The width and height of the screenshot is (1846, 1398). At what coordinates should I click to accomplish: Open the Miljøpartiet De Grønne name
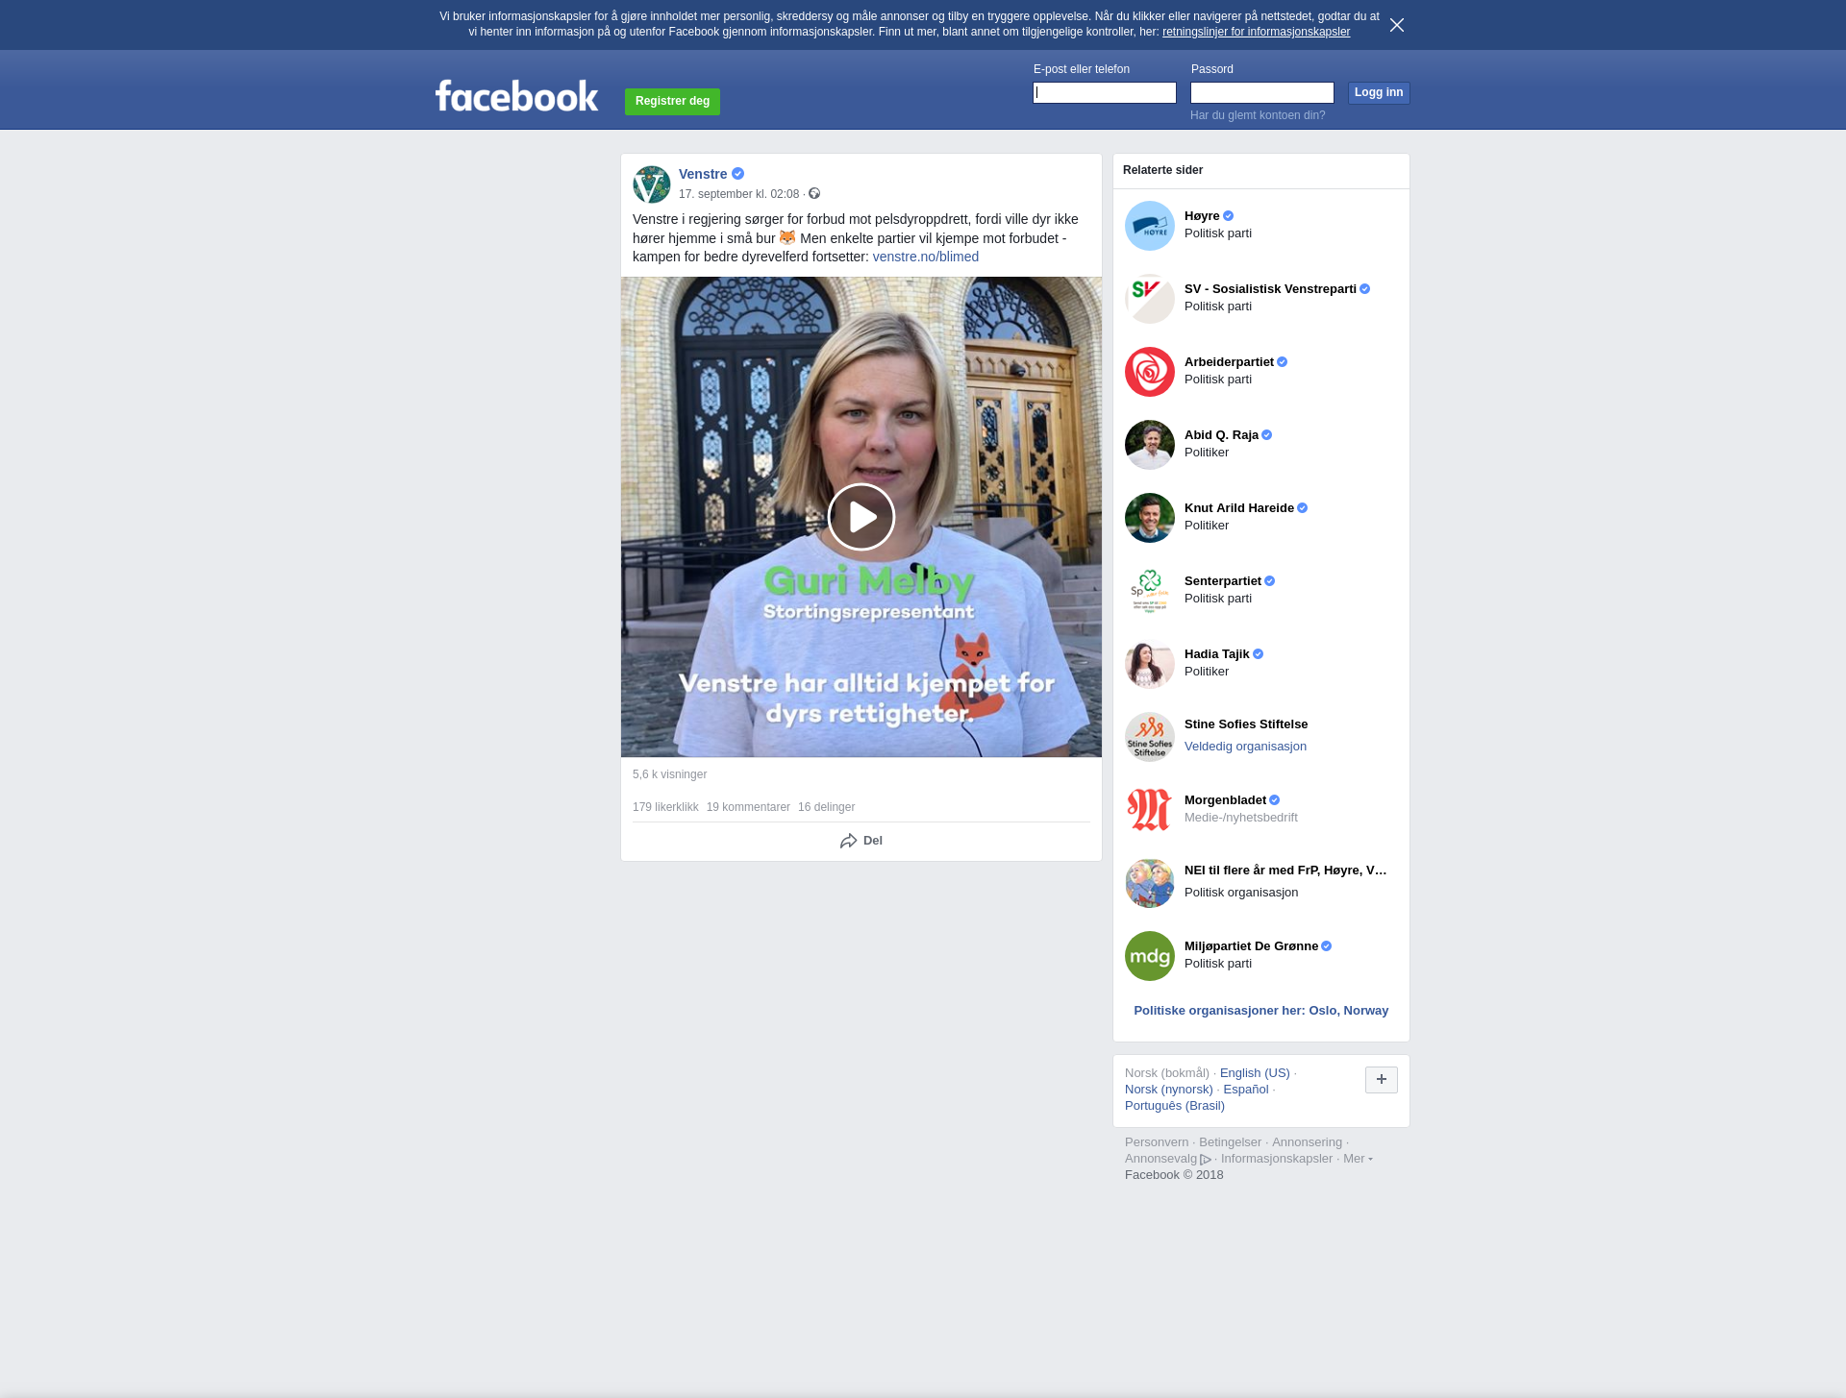1251,946
